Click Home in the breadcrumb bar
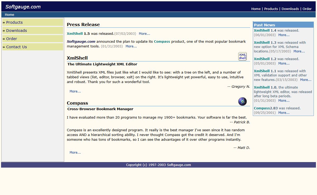Screen dimensions: 317x195 [10, 15]
